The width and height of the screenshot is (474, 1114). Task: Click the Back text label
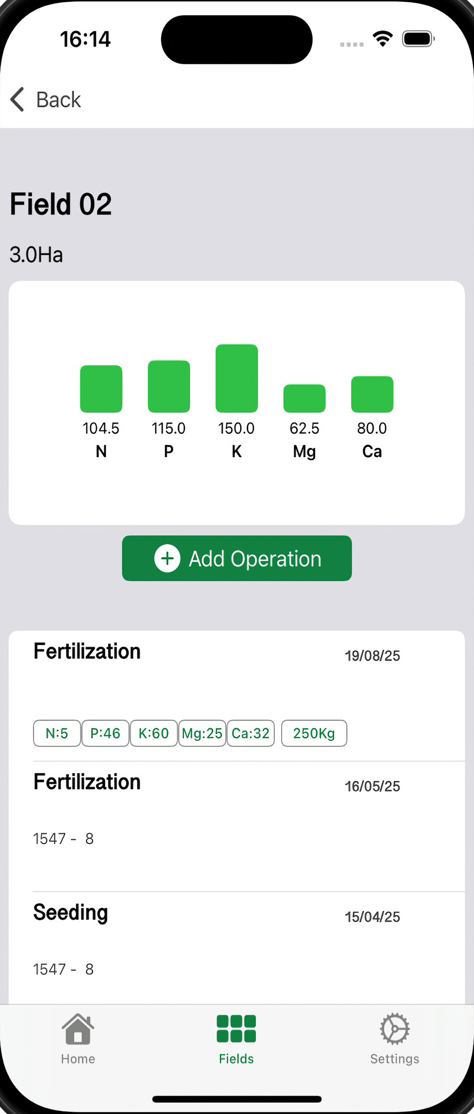59,99
